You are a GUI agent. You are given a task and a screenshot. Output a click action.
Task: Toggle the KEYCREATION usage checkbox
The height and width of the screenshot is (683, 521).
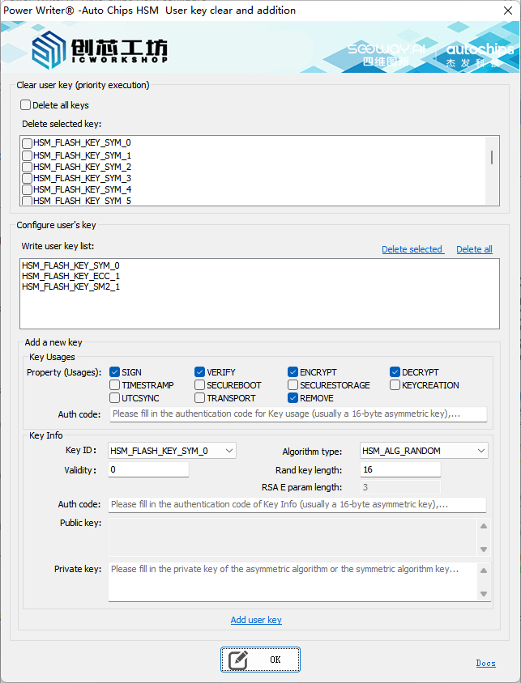coord(395,385)
